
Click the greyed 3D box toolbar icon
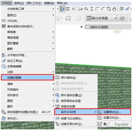pos(79,18)
